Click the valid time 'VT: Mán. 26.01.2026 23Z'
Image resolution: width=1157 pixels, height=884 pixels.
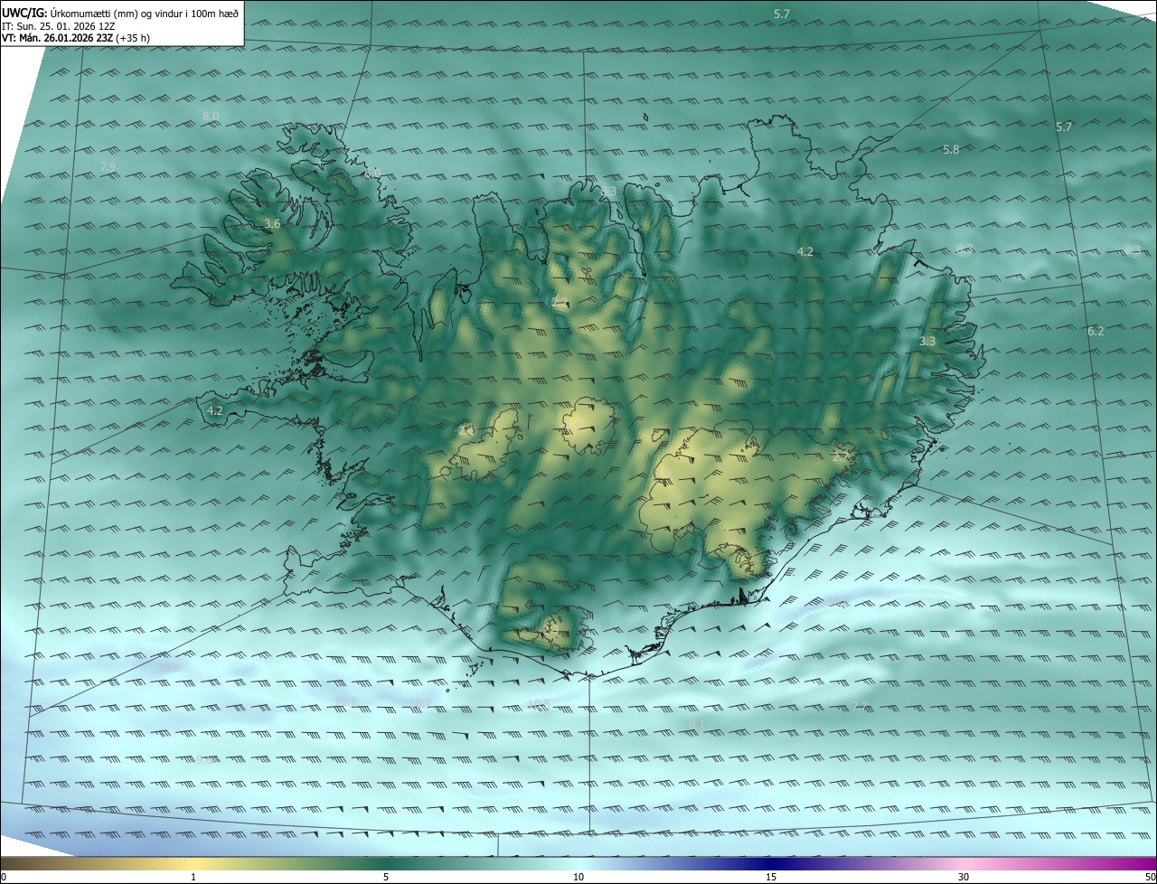click(56, 38)
